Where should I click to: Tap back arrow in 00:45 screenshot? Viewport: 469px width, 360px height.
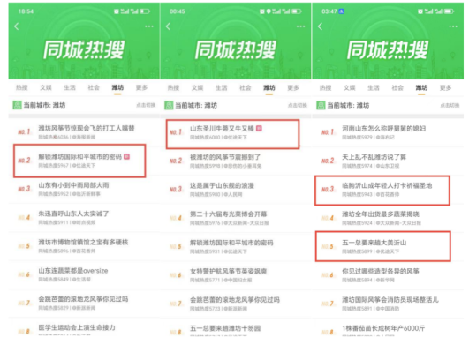tap(168, 26)
